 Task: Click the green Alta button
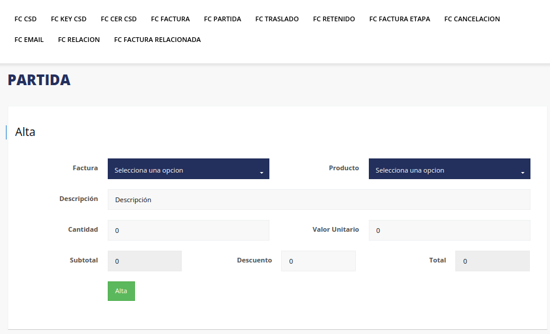pyautogui.click(x=121, y=291)
